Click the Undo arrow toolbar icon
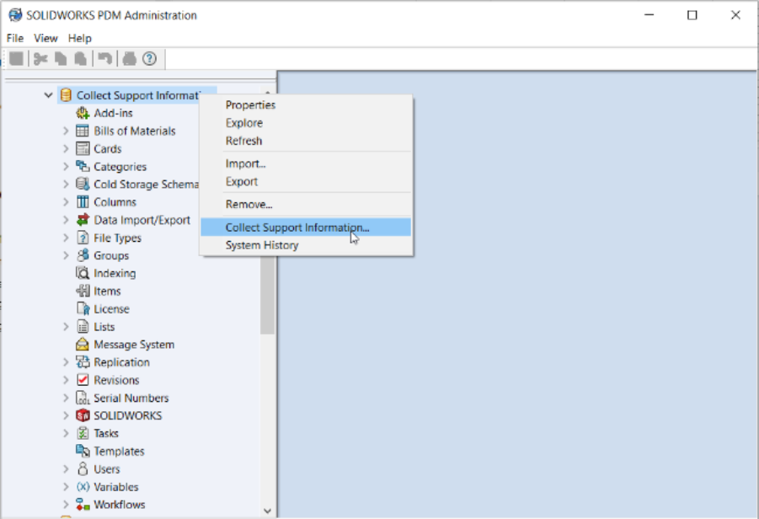 point(104,58)
